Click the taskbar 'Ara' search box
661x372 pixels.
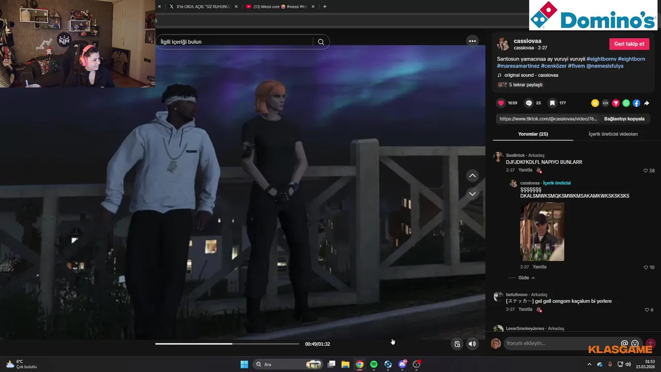point(288,364)
